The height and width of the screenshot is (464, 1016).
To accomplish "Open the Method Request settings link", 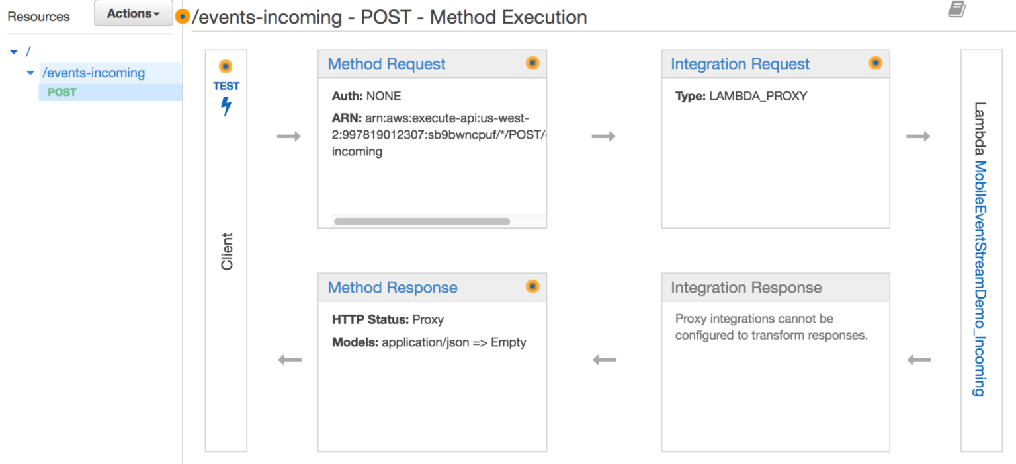I will (x=386, y=64).
